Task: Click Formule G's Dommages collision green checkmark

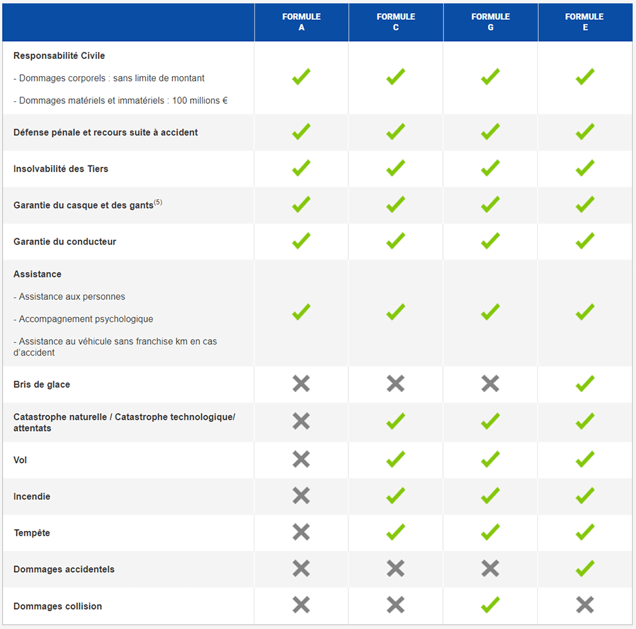Action: coord(490,605)
